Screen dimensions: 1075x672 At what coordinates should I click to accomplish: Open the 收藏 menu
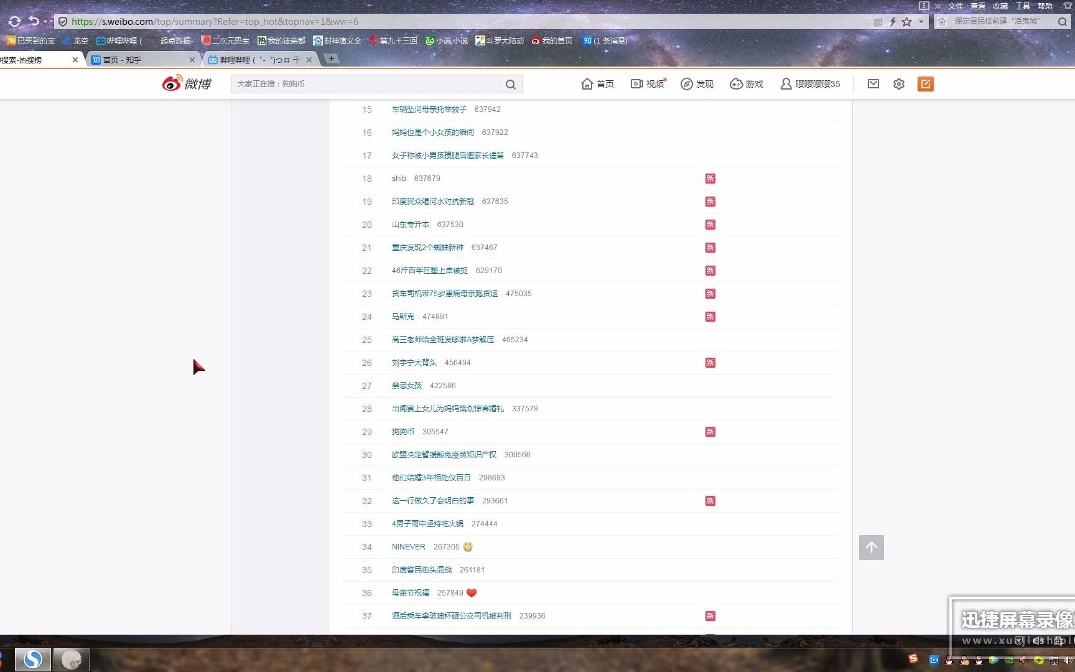[x=1000, y=6]
